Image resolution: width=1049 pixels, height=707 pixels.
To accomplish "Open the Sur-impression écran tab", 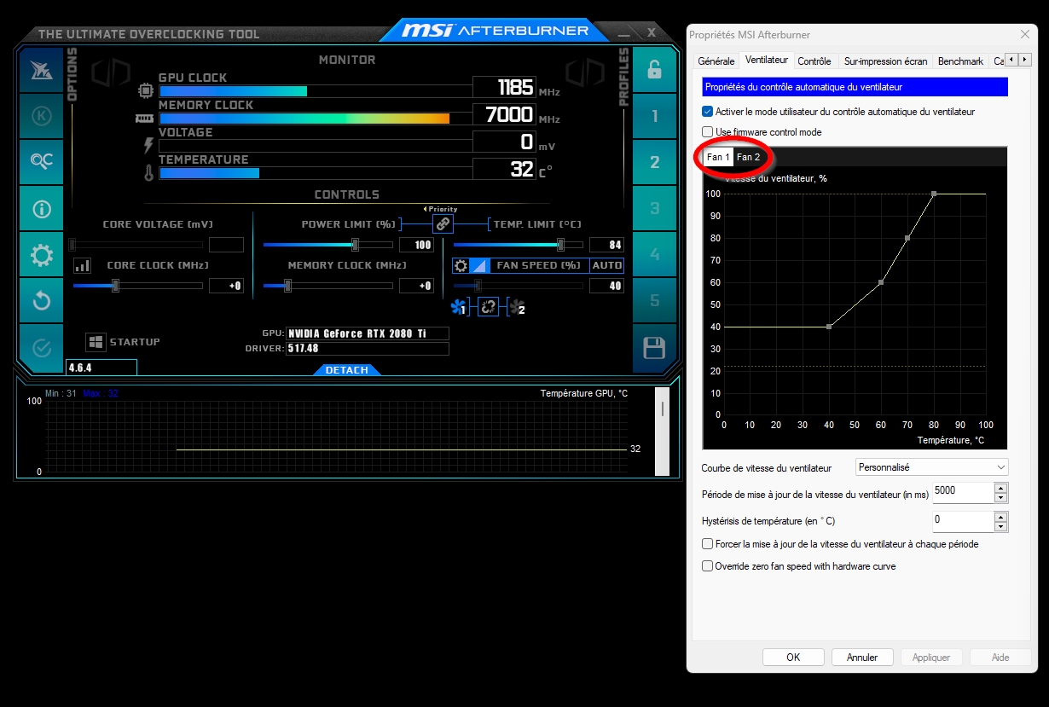I will (x=885, y=61).
